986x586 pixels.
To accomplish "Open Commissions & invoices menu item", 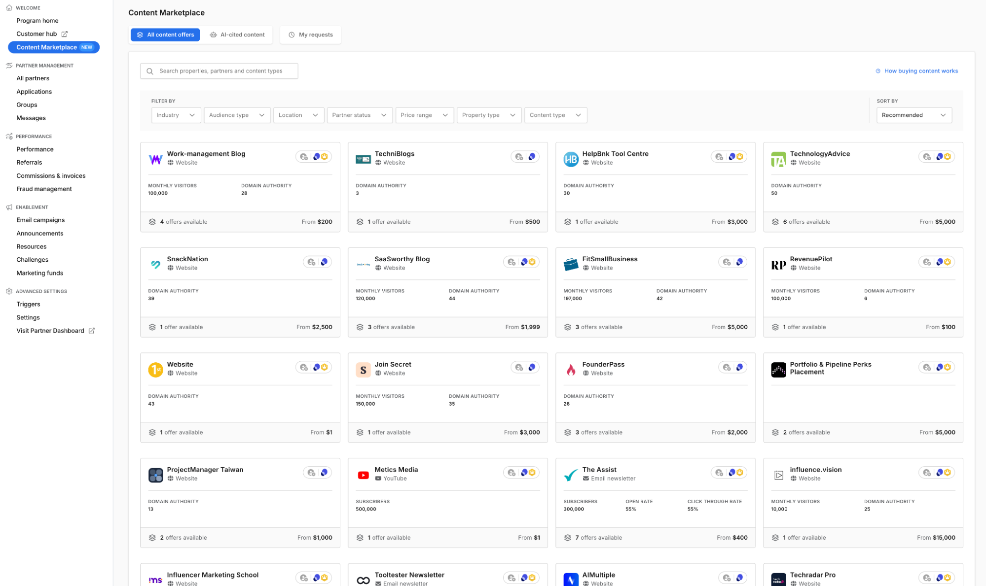I will pyautogui.click(x=51, y=176).
